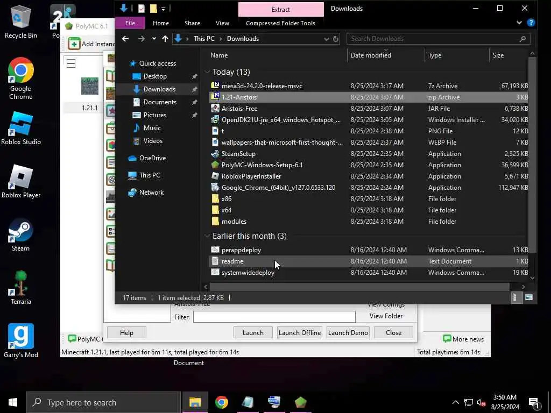Click New Folder quick access icon

tap(153, 9)
